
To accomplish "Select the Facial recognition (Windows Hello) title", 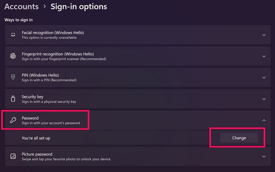I will [x=53, y=33].
